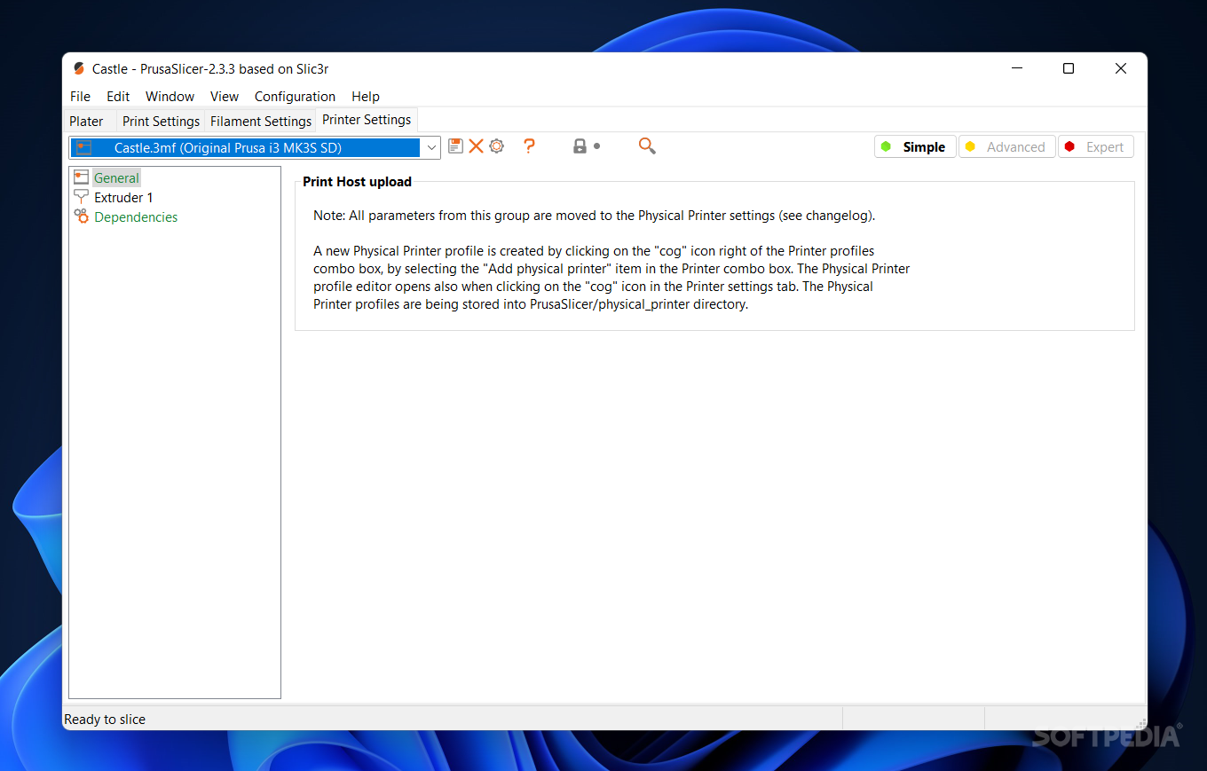The image size is (1207, 771).
Task: Switch to the Filament Settings tab
Action: pyautogui.click(x=261, y=122)
